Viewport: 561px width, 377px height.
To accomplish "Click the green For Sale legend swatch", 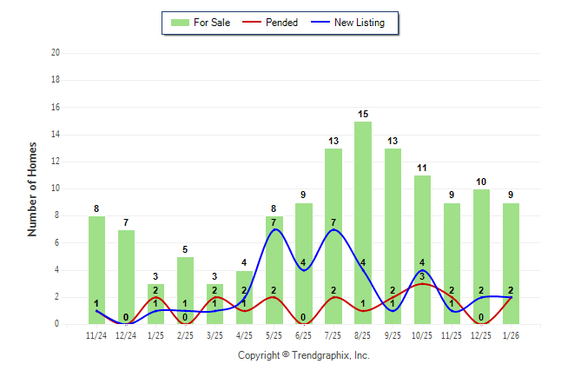I will [x=181, y=23].
